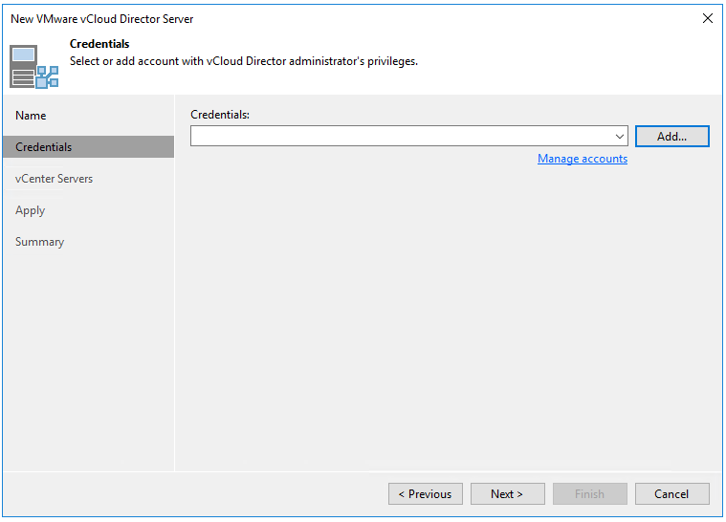Cancel the wizard with the Cancel button

(x=671, y=494)
